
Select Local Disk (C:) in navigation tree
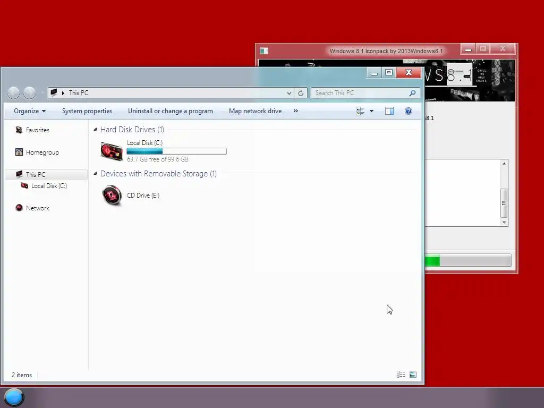[49, 186]
